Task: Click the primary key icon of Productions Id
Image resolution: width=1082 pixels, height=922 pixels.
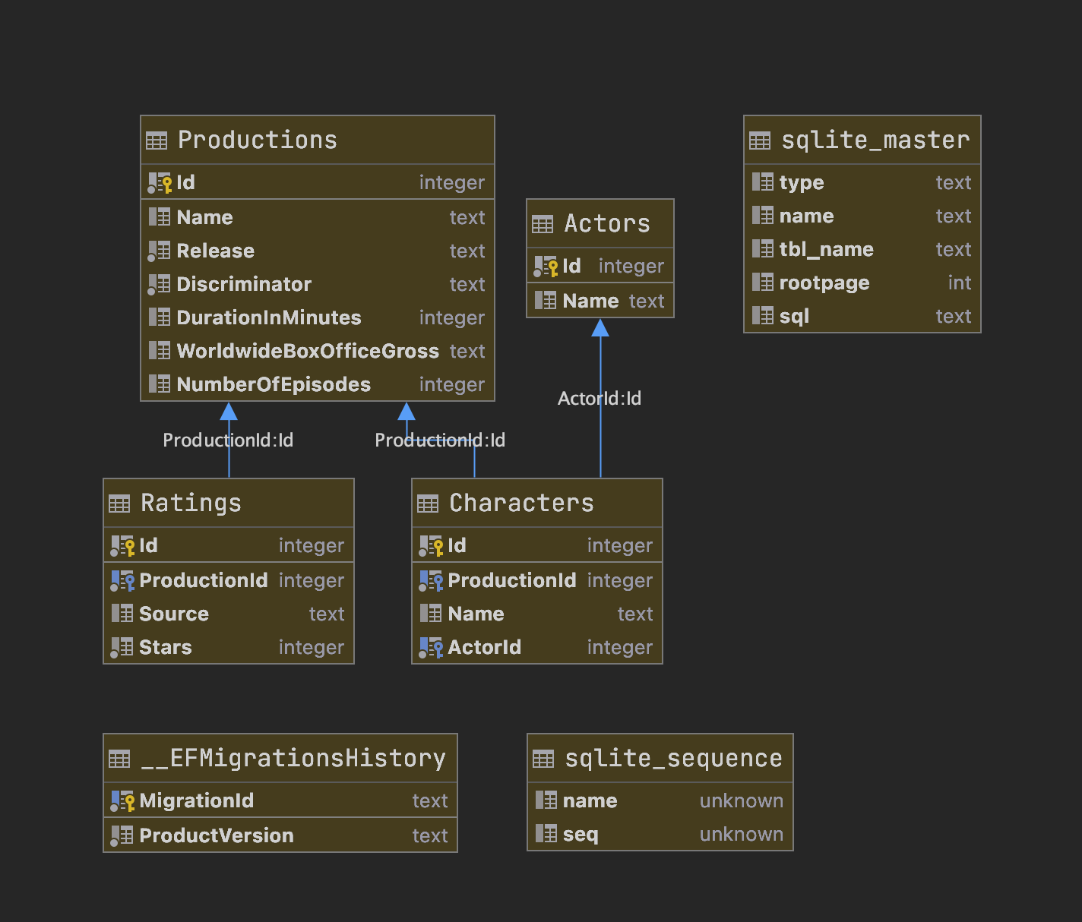Action: [x=160, y=183]
